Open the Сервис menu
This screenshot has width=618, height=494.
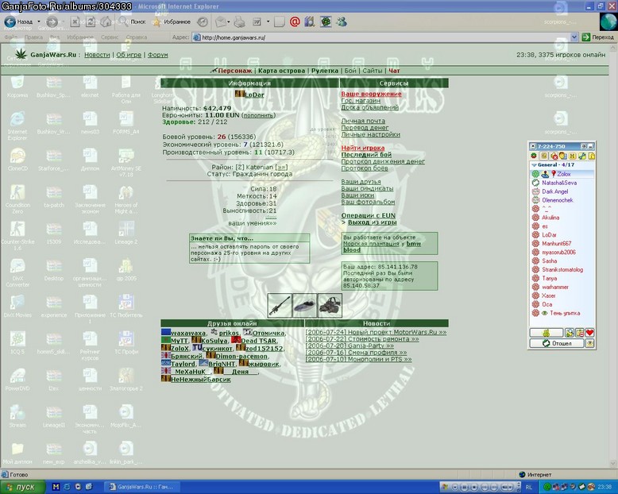110,37
